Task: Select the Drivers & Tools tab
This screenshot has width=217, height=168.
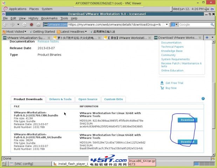Action: [61, 99]
